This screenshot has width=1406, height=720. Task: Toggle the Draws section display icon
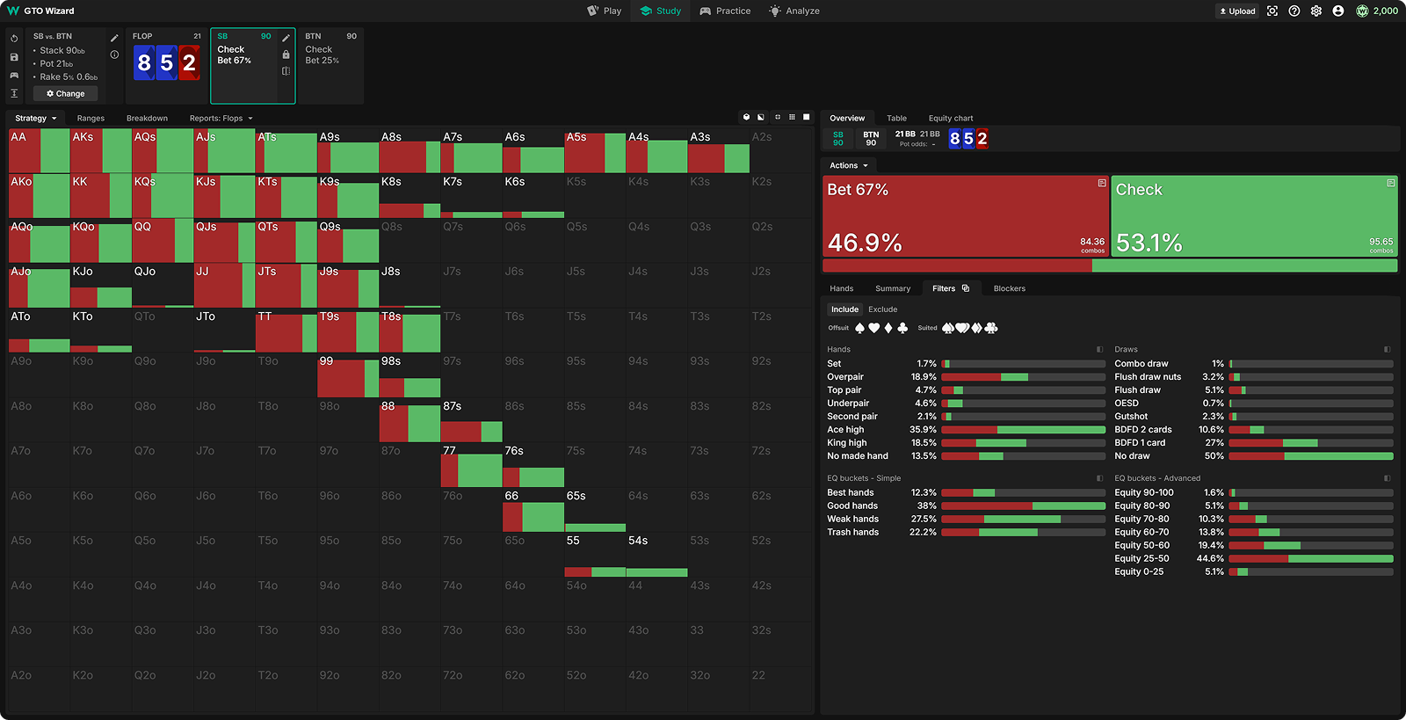coord(1387,350)
